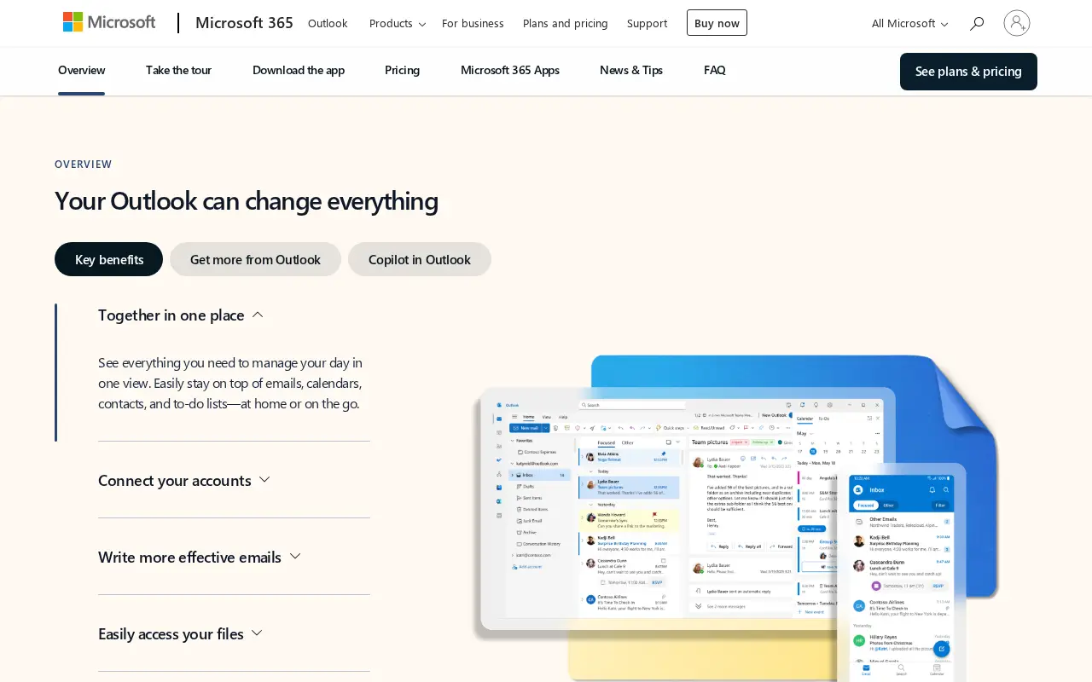The width and height of the screenshot is (1092, 682).
Task: Switch to Take the tour tab
Action: [178, 70]
